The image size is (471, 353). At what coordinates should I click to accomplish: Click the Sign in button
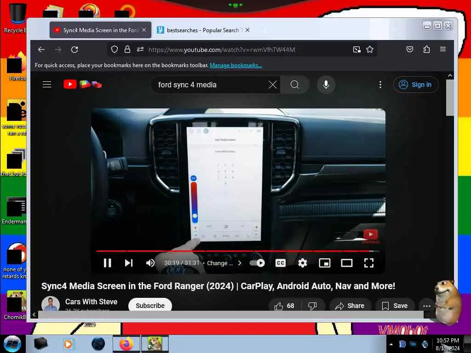coord(416,85)
